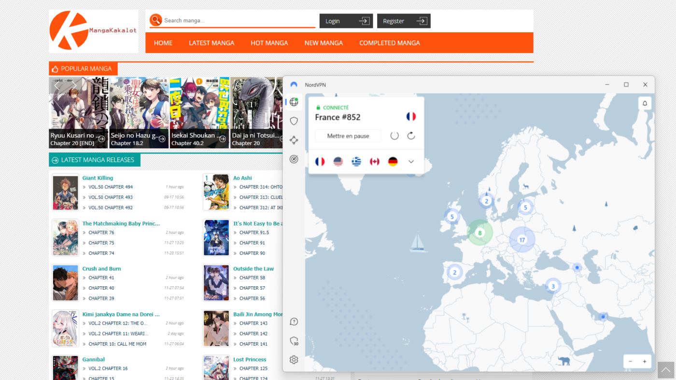Open the Meshnet nodes sidebar icon
Screen dimensions: 676x380
click(294, 141)
